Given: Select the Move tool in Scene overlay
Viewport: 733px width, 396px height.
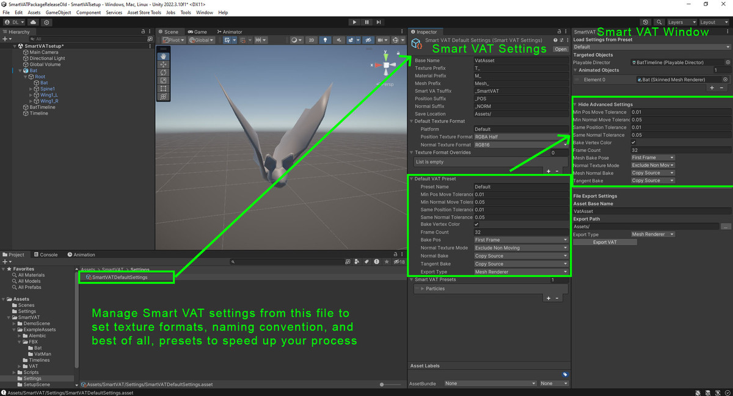Looking at the screenshot, I should coord(163,64).
